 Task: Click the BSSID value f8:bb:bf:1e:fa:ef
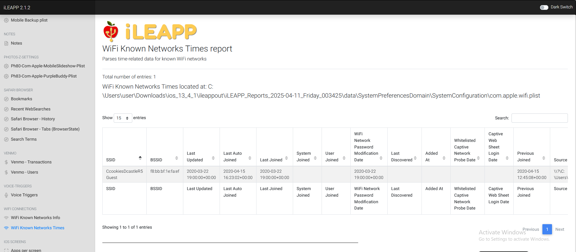165,171
